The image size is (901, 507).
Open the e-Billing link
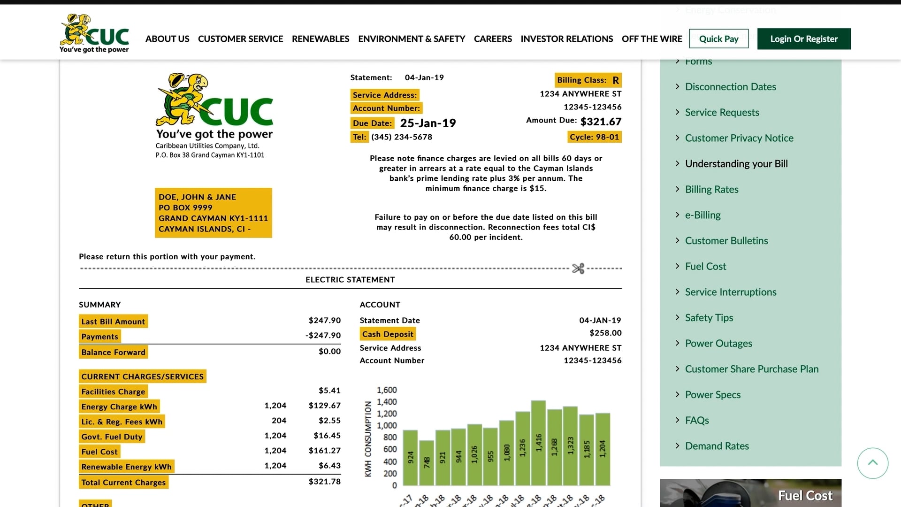point(703,215)
